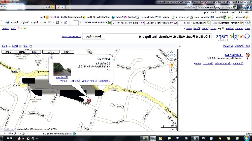Click Show search options link
Viewport: 252px width, 141px height.
pyautogui.click(x=71, y=37)
